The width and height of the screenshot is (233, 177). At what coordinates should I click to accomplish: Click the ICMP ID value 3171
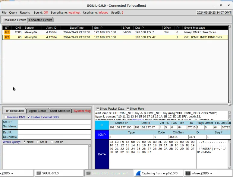(x=197, y=137)
